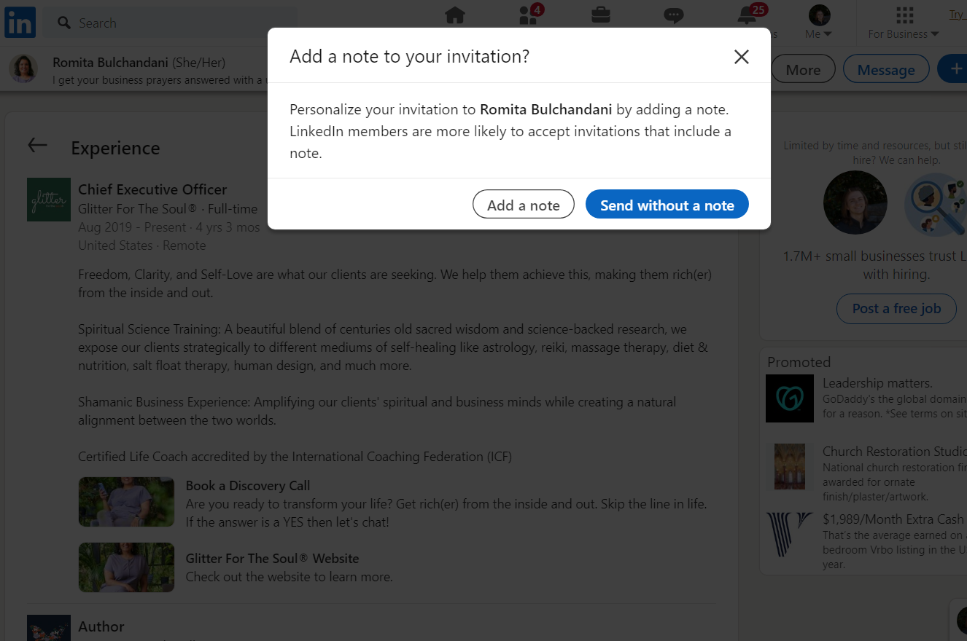Click the search magnifier icon

click(x=64, y=23)
